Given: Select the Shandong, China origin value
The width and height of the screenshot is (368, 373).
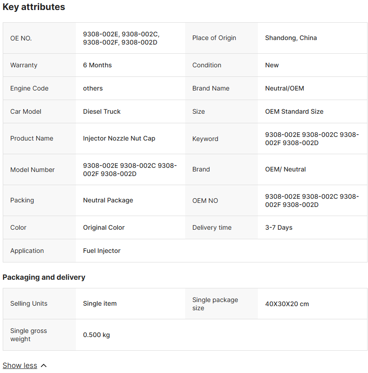Looking at the screenshot, I should 291,38.
